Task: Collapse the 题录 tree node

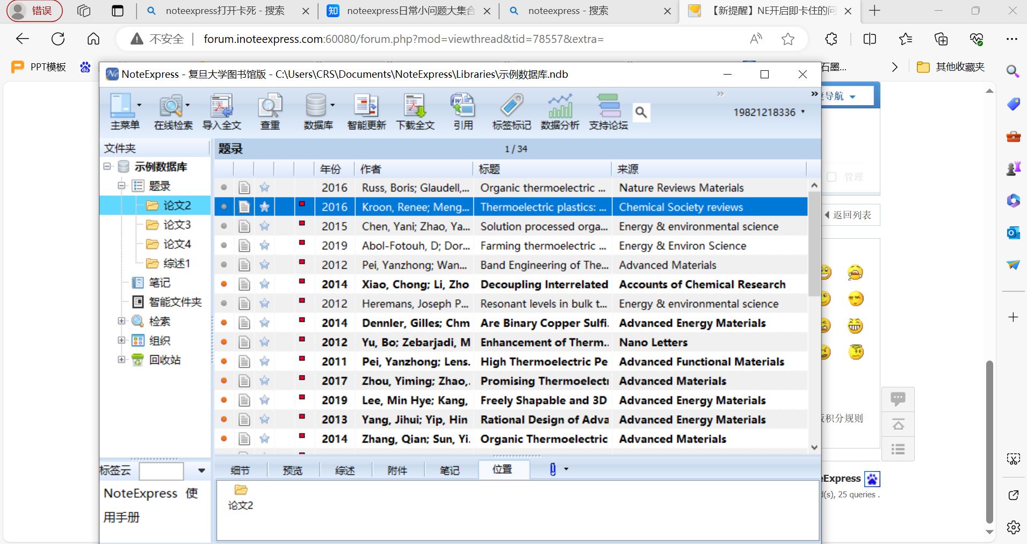Action: click(x=121, y=186)
